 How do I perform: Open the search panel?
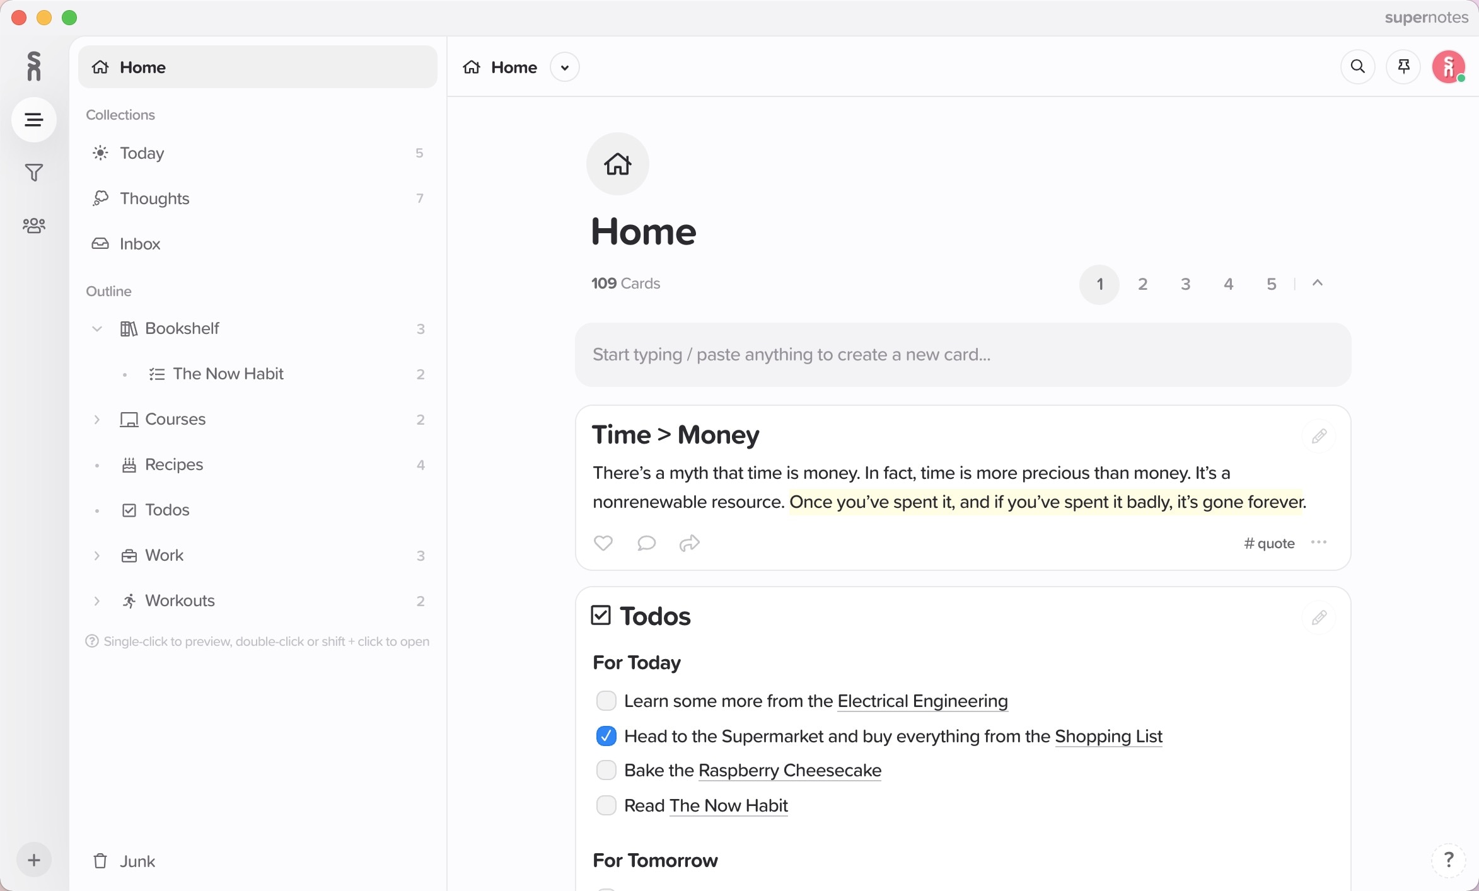click(1358, 67)
